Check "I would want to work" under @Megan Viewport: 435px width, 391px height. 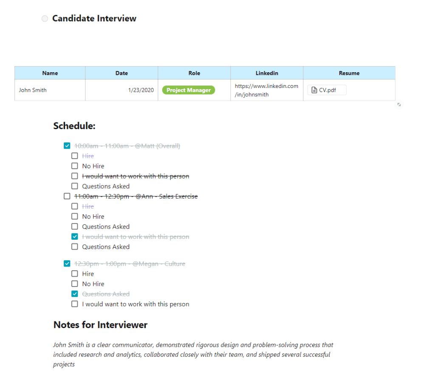point(75,304)
